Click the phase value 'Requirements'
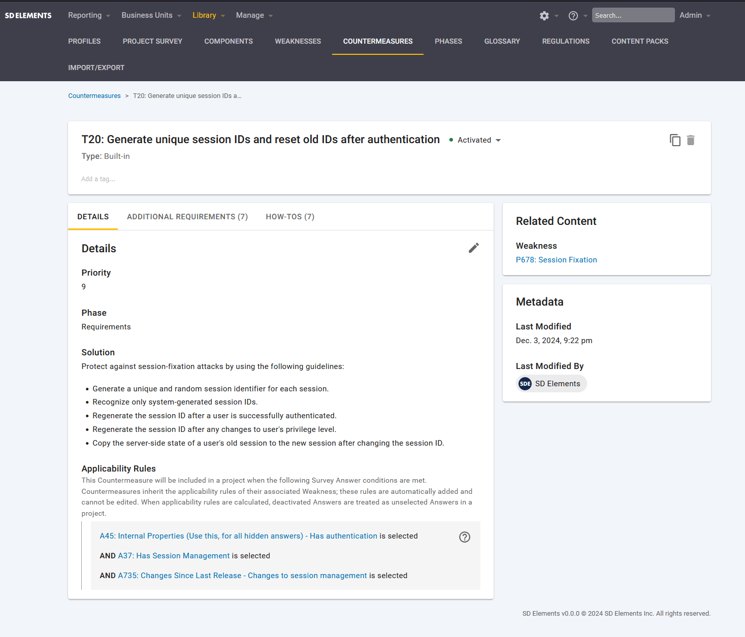Image resolution: width=745 pixels, height=637 pixels. 106,327
